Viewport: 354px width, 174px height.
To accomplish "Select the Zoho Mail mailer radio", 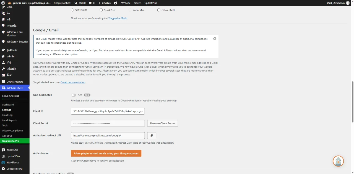I will tap(130, 10).
